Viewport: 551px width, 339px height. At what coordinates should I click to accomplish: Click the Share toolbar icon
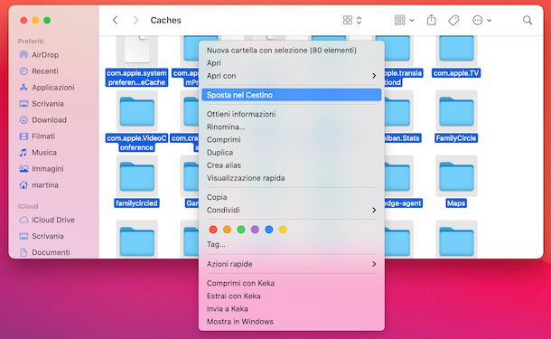point(431,20)
